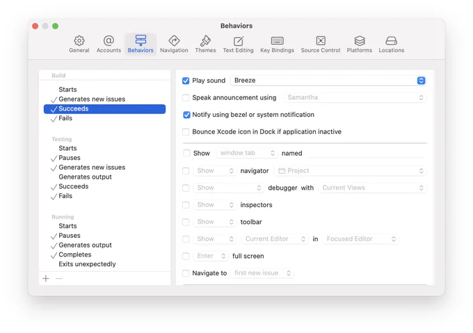The image size is (473, 333).
Task: Check the Show window tab named checkbox
Action: point(186,153)
